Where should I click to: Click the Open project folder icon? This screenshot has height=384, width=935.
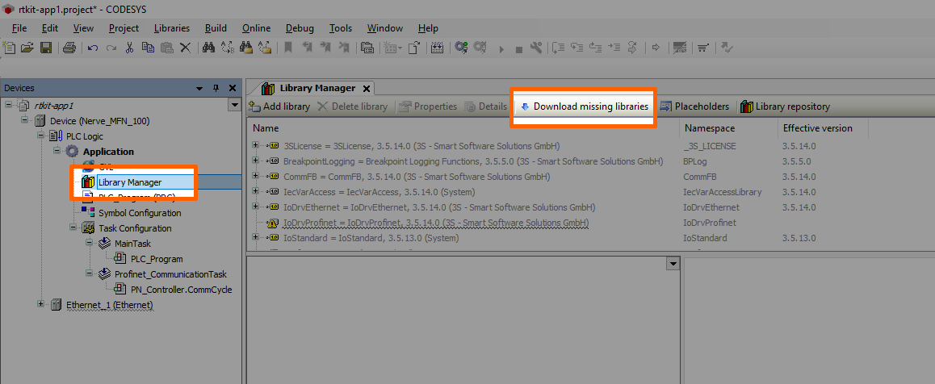pyautogui.click(x=27, y=48)
